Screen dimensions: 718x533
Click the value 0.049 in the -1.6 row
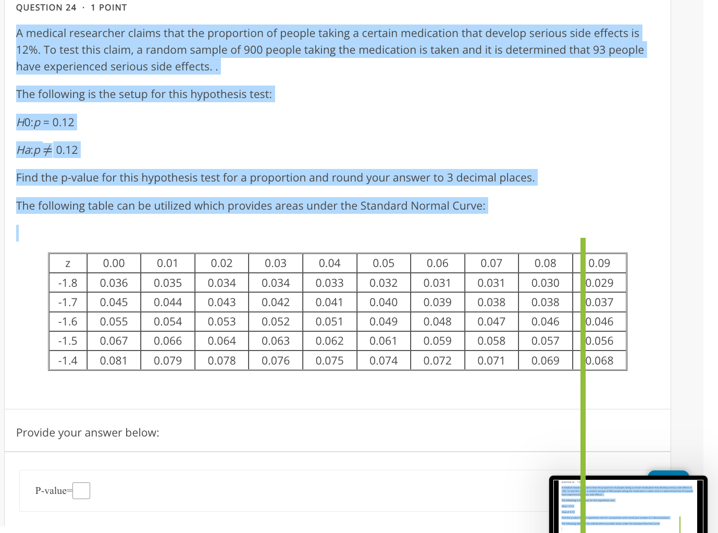coord(383,321)
